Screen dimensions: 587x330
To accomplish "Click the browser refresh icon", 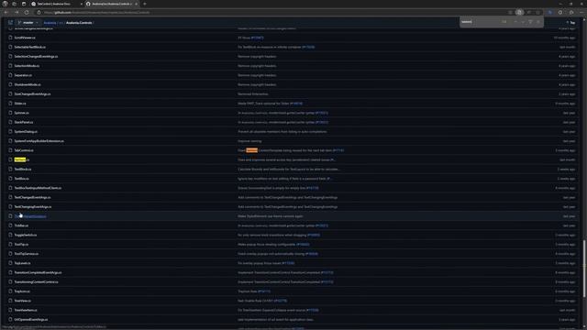I will point(27,12).
